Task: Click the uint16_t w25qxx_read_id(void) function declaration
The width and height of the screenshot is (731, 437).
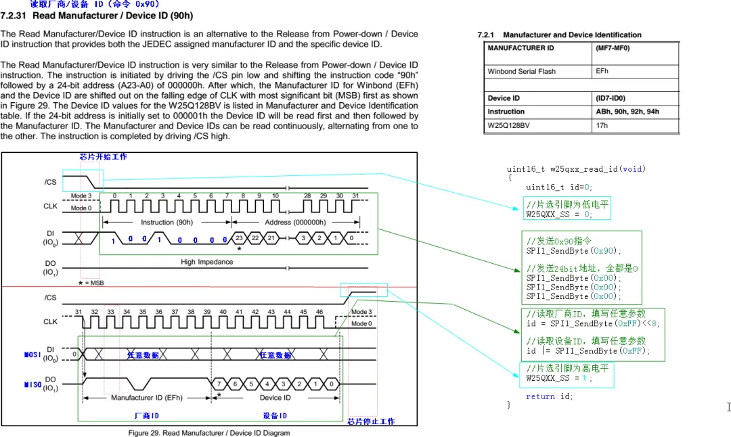Action: (x=575, y=169)
